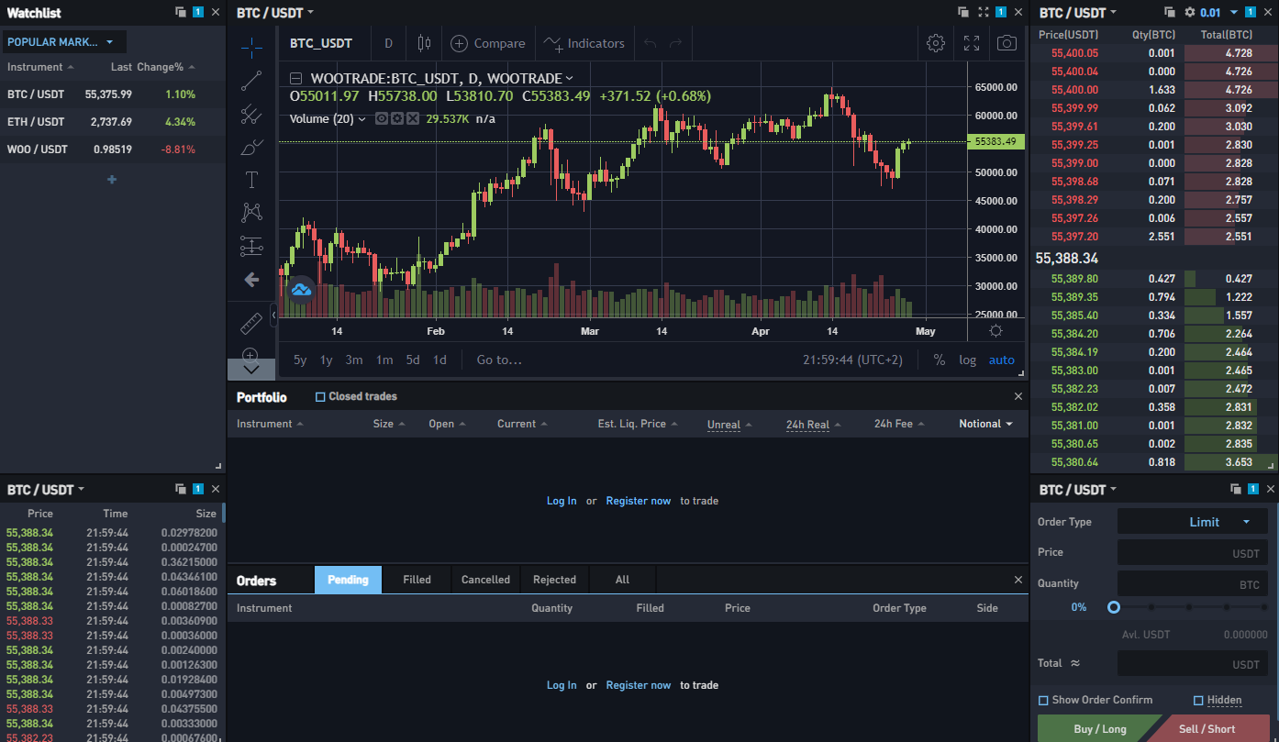This screenshot has width=1279, height=742.
Task: Select the crosshair cursor tool
Action: [251, 48]
